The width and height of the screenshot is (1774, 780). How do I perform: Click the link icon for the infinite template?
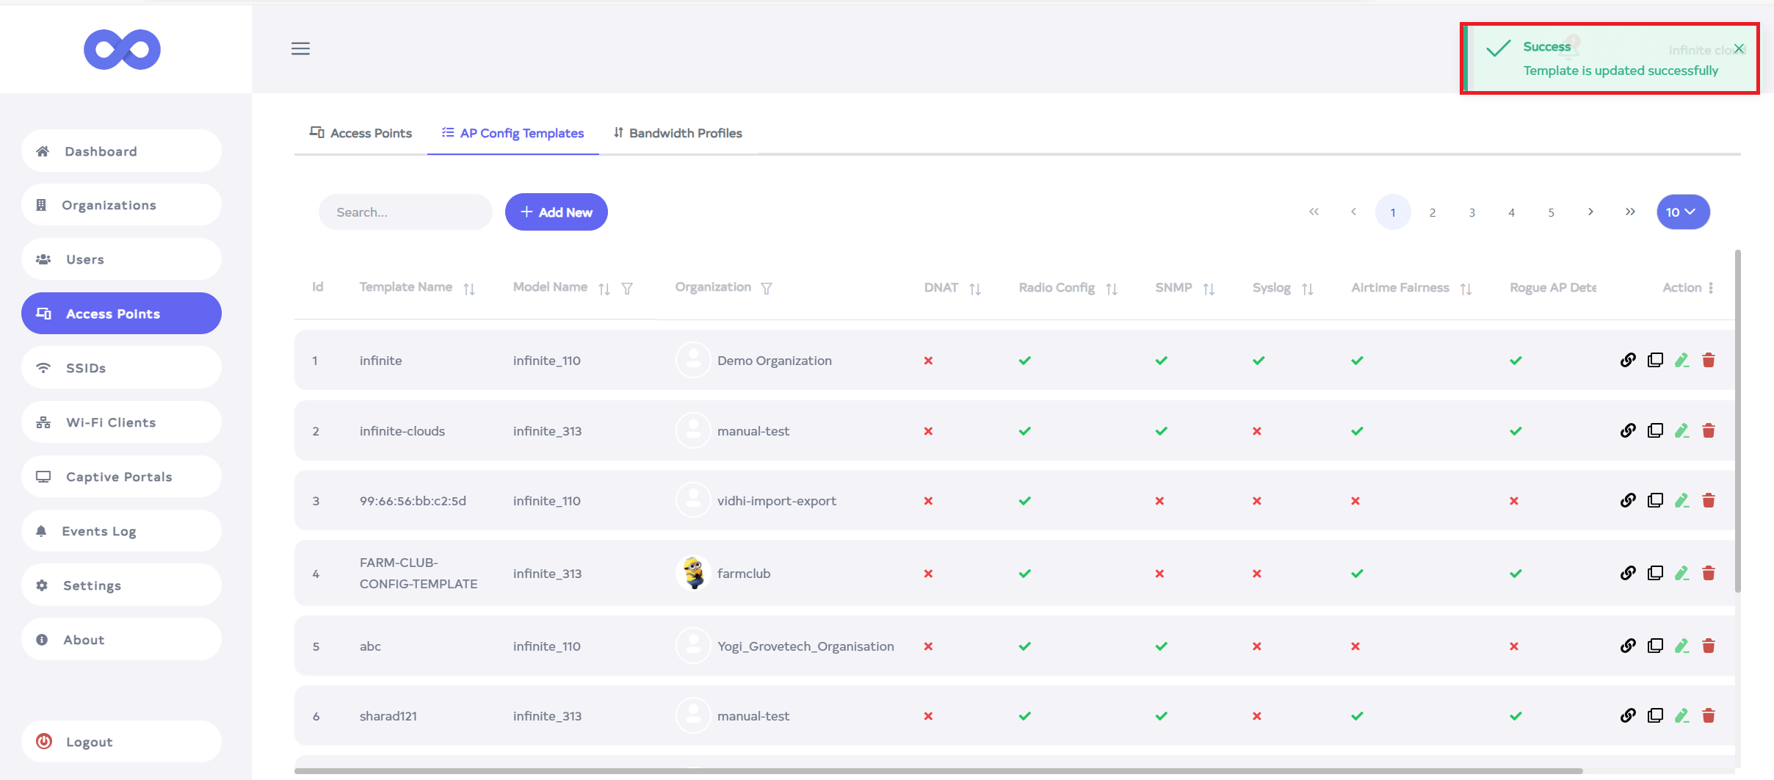click(x=1628, y=360)
